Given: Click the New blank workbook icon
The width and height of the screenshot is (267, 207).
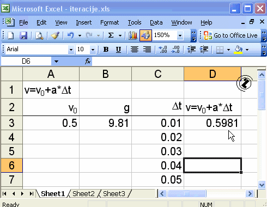Looking at the screenshot, I should pos(10,35).
